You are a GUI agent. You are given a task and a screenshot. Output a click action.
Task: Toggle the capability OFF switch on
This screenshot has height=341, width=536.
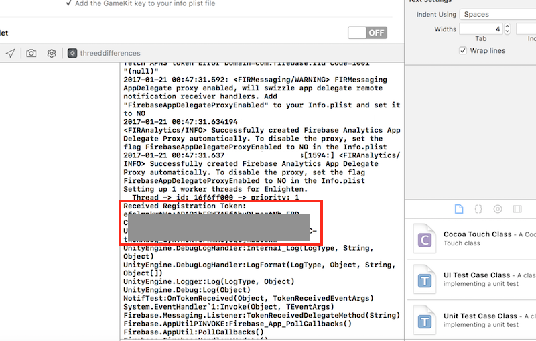(367, 33)
